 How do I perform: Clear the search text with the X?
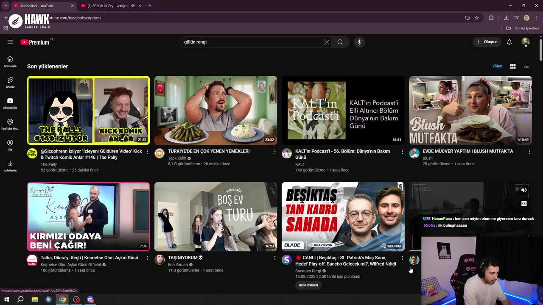pos(326,42)
